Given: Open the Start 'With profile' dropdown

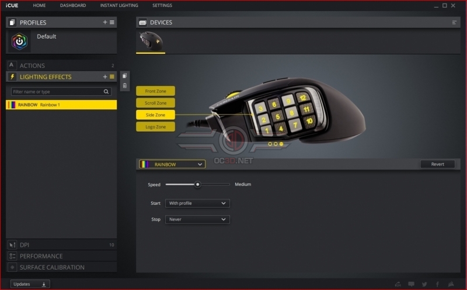Looking at the screenshot, I should pyautogui.click(x=197, y=203).
